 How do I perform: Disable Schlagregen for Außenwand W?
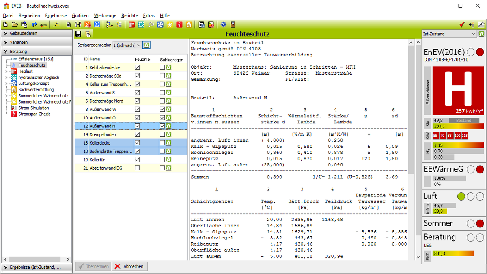pos(162,109)
